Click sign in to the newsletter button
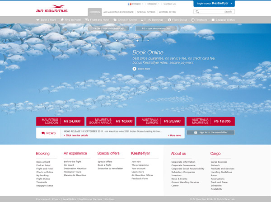Screen dimensions: 271x202 tap(210, 132)
